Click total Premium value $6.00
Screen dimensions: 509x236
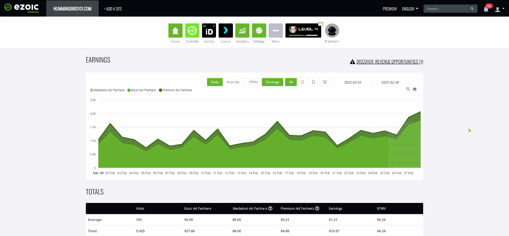tap(285, 231)
